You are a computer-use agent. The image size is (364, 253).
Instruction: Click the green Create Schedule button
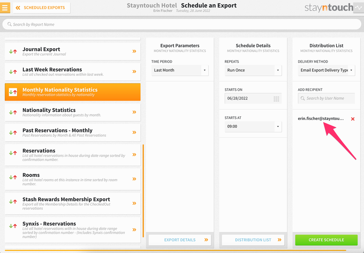tap(326, 240)
